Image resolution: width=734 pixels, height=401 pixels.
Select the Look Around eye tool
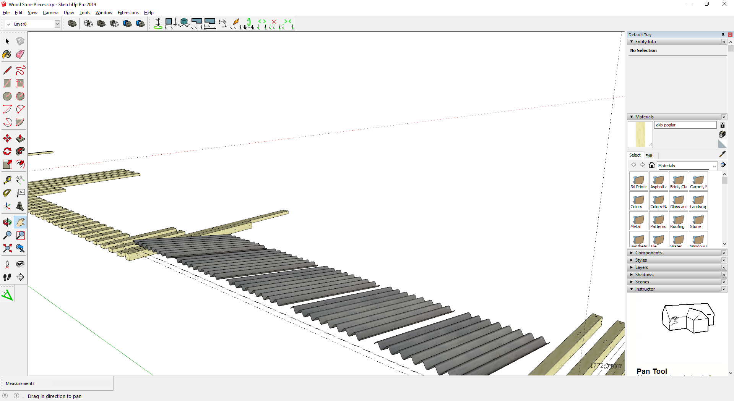20,264
